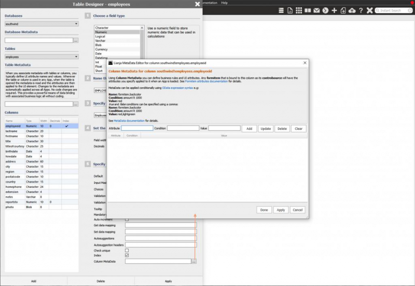Click the circled arrow icon in toolbar

pos(325,10)
